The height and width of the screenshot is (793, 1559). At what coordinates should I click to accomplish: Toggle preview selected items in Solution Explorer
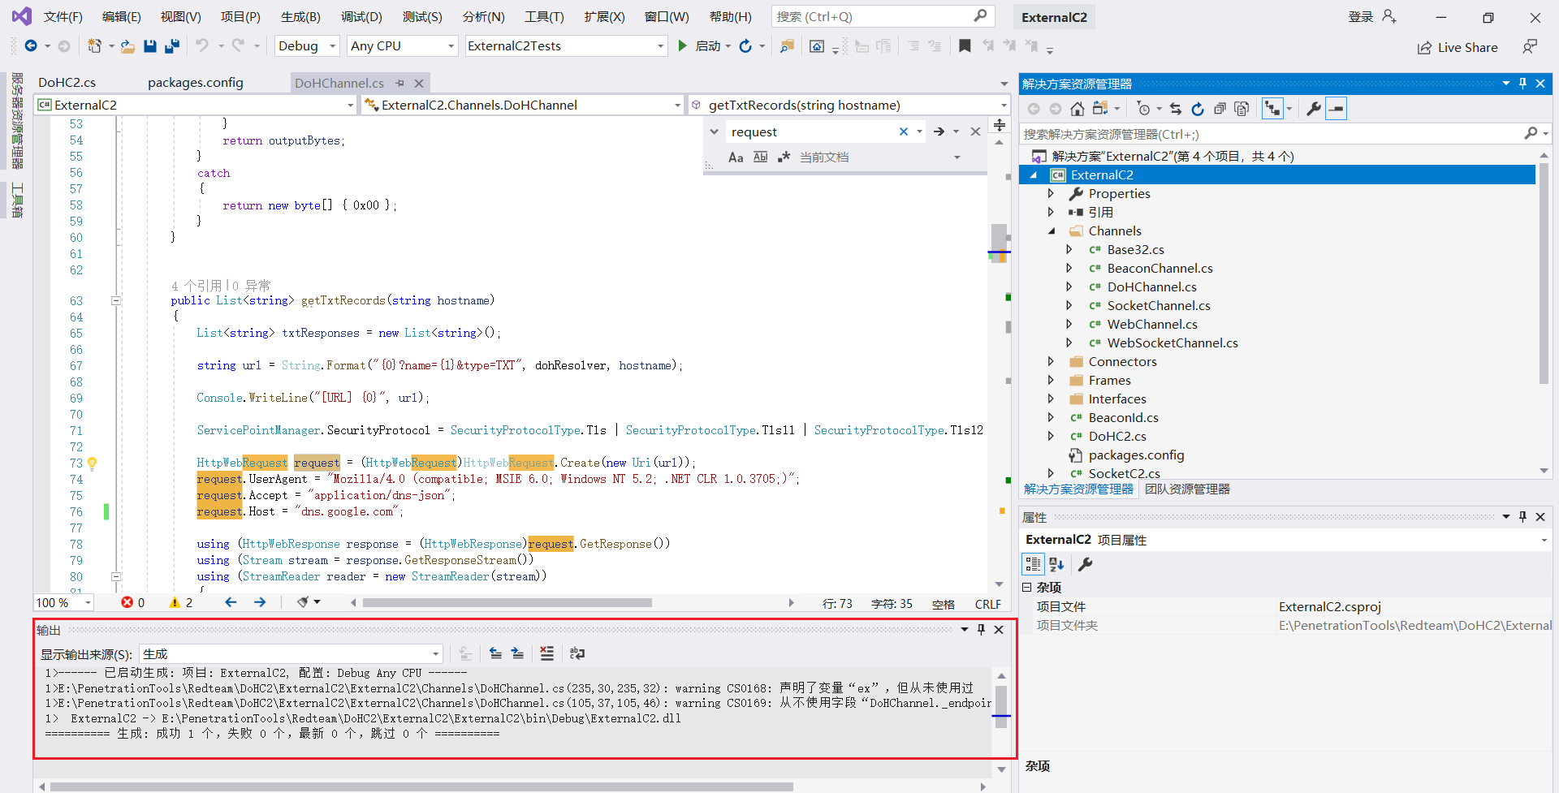pos(1337,109)
